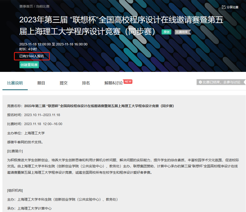Click the 主办: 上海理工大学本科生院 line

click(63, 199)
